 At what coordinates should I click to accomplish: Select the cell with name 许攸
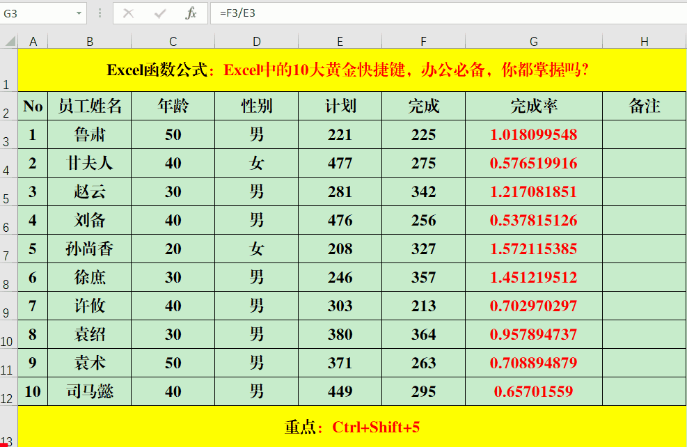tap(89, 306)
